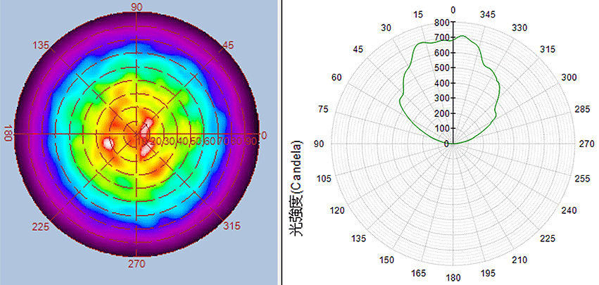The image size is (599, 285).
Task: Click the 315 angle label on heatmap
Action: click(x=232, y=226)
